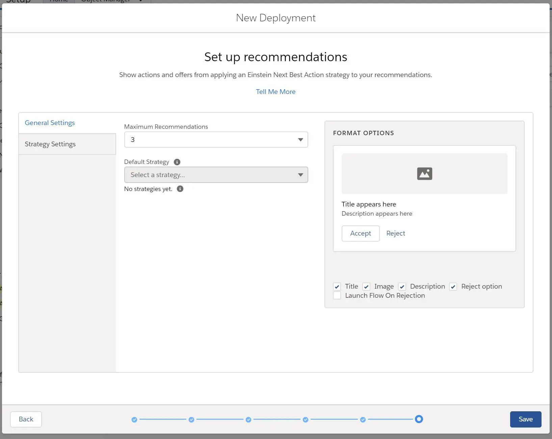The width and height of the screenshot is (552, 439).
Task: Switch to the General Settings tab
Action: (67, 123)
